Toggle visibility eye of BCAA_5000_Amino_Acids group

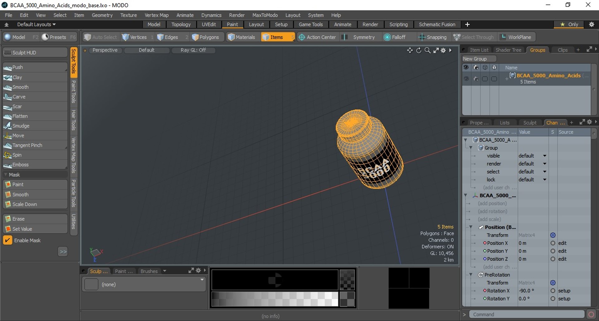pos(466,79)
